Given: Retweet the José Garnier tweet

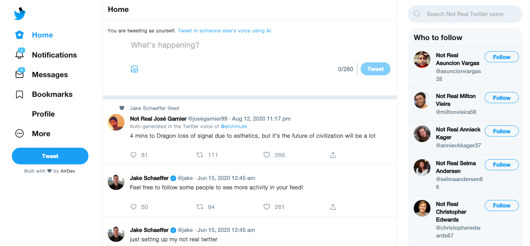Looking at the screenshot, I should point(200,155).
